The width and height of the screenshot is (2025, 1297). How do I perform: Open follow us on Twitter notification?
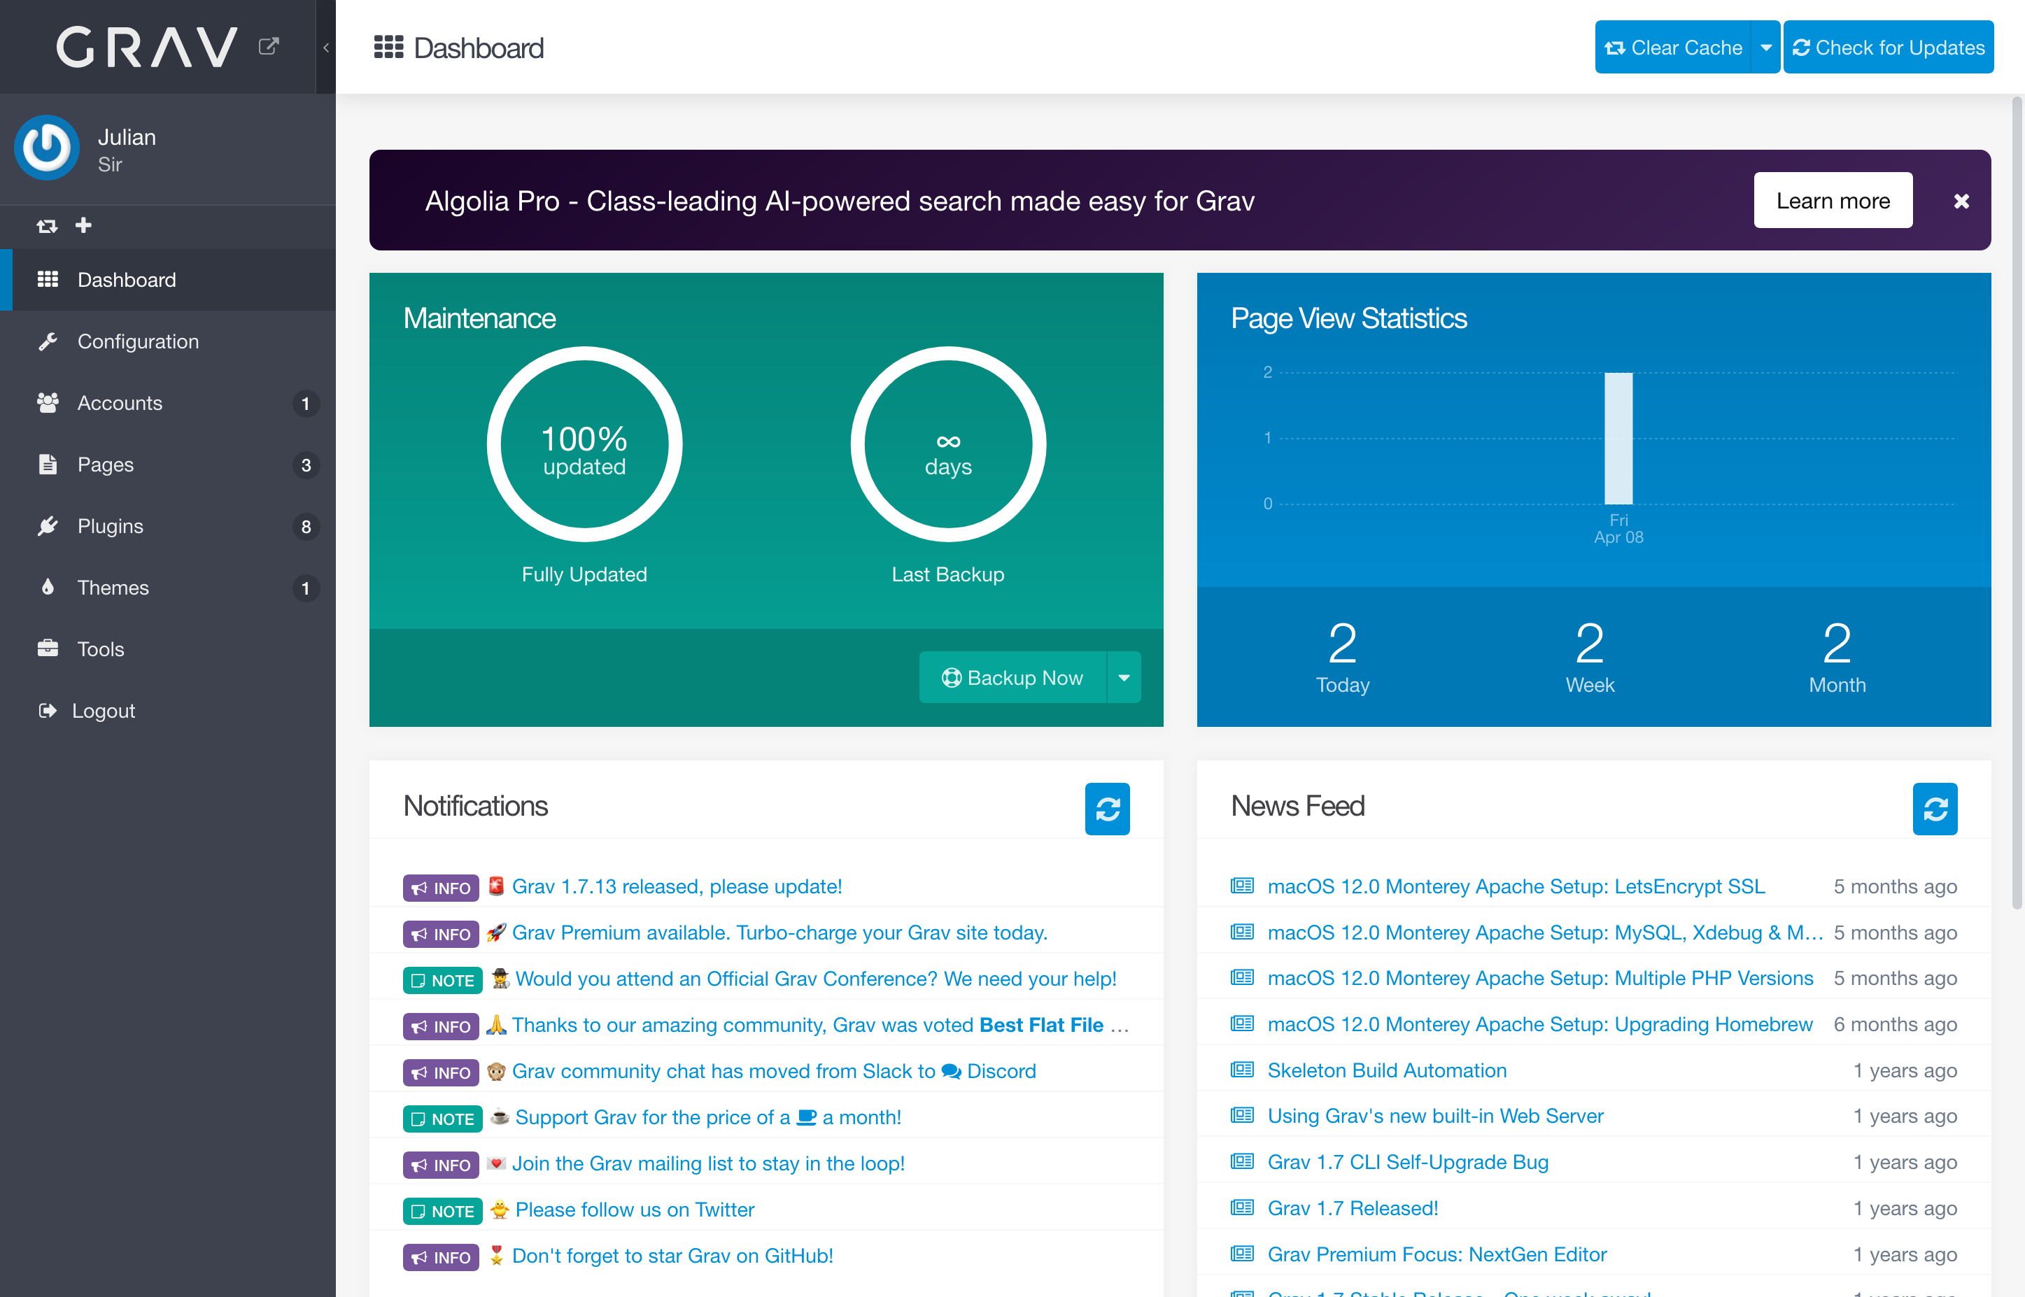pyautogui.click(x=634, y=1210)
